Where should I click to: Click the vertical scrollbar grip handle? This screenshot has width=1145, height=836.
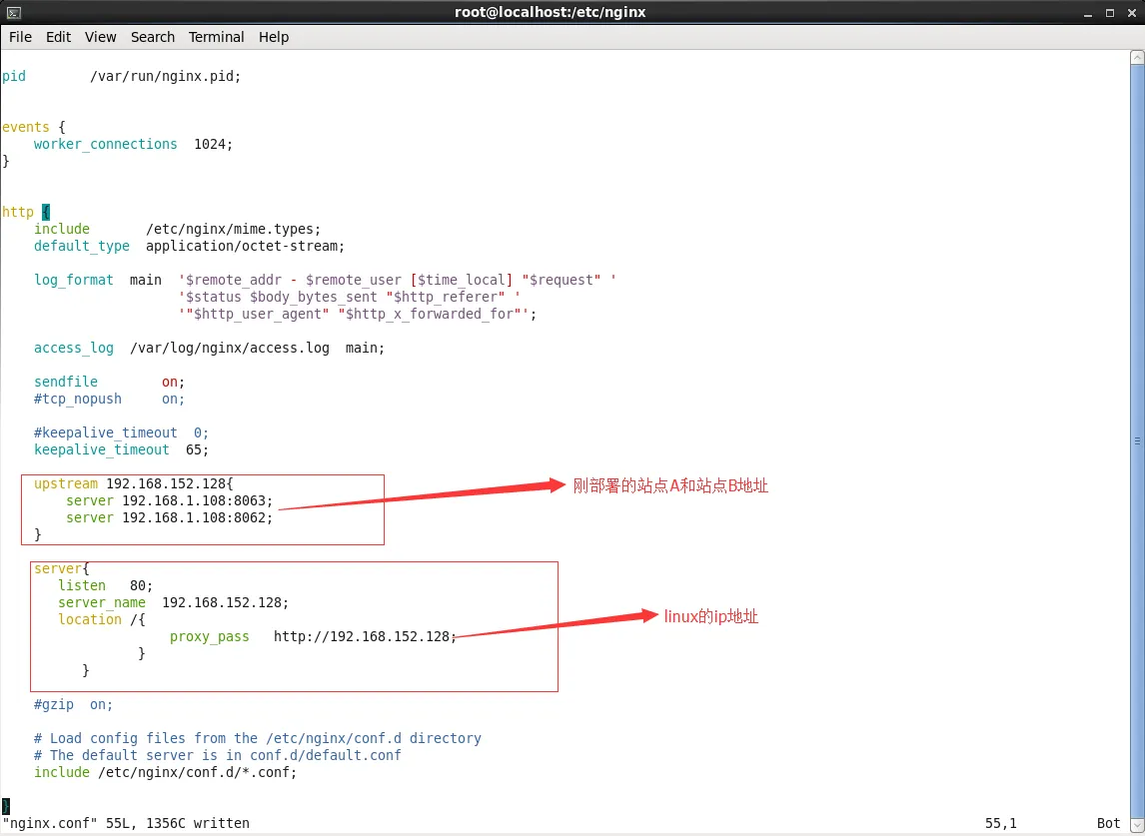1137,440
